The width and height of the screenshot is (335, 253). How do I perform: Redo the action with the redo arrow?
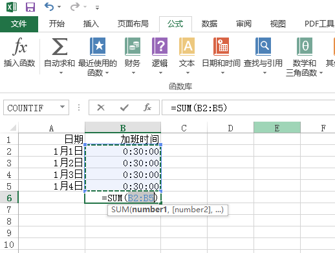(x=75, y=7)
